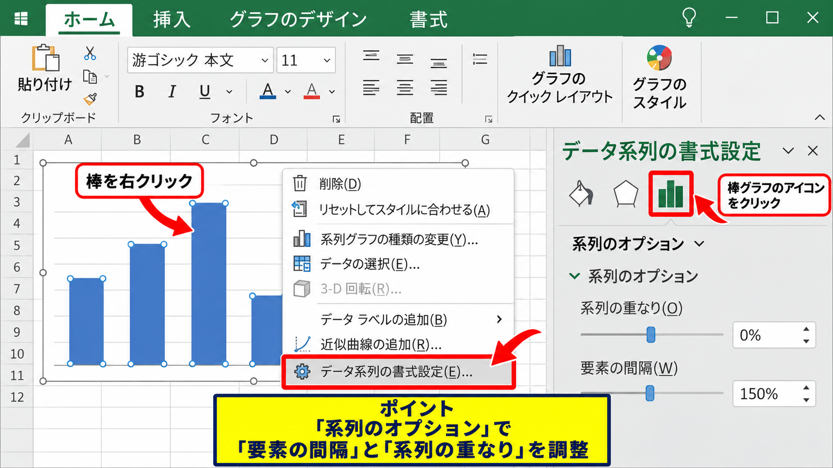Choose 系列グラフの種類の変更(Y) menu item
Viewport: 833px width, 468px height.
tap(398, 240)
